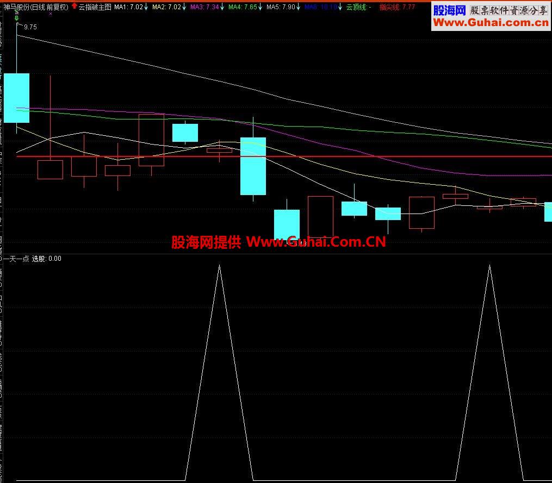
Task: Click the 云顶线 label
Action: tap(358, 7)
